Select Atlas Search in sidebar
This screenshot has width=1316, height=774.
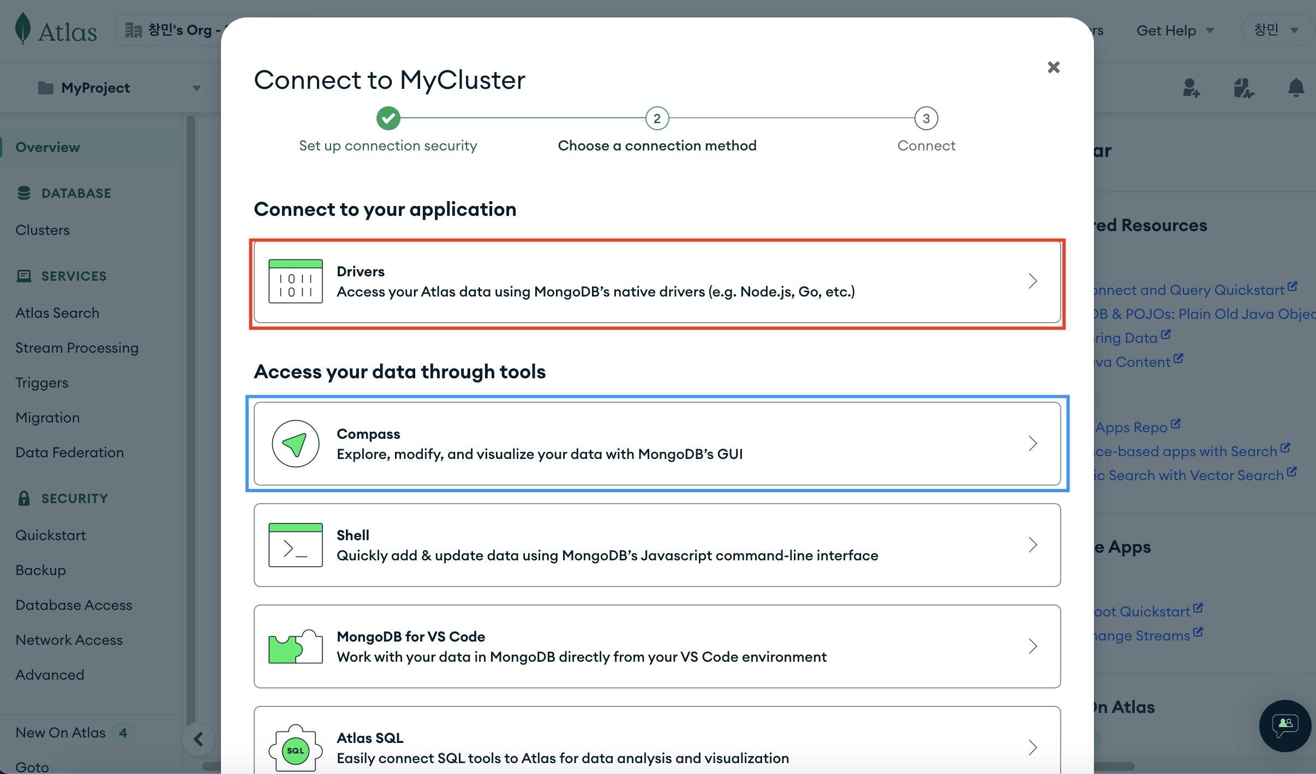57,313
